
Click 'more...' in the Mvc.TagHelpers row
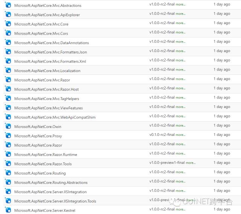pyautogui.click(x=180, y=98)
